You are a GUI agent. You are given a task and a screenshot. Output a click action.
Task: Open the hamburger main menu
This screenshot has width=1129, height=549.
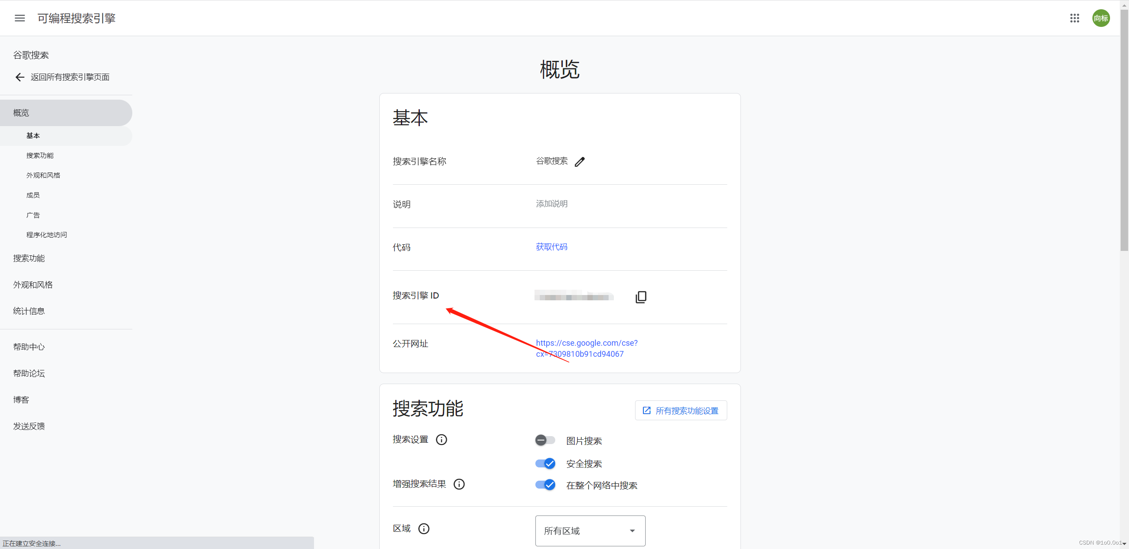(20, 18)
